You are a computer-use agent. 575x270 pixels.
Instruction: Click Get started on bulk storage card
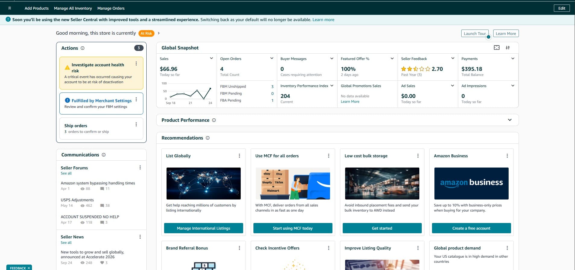[x=382, y=228]
